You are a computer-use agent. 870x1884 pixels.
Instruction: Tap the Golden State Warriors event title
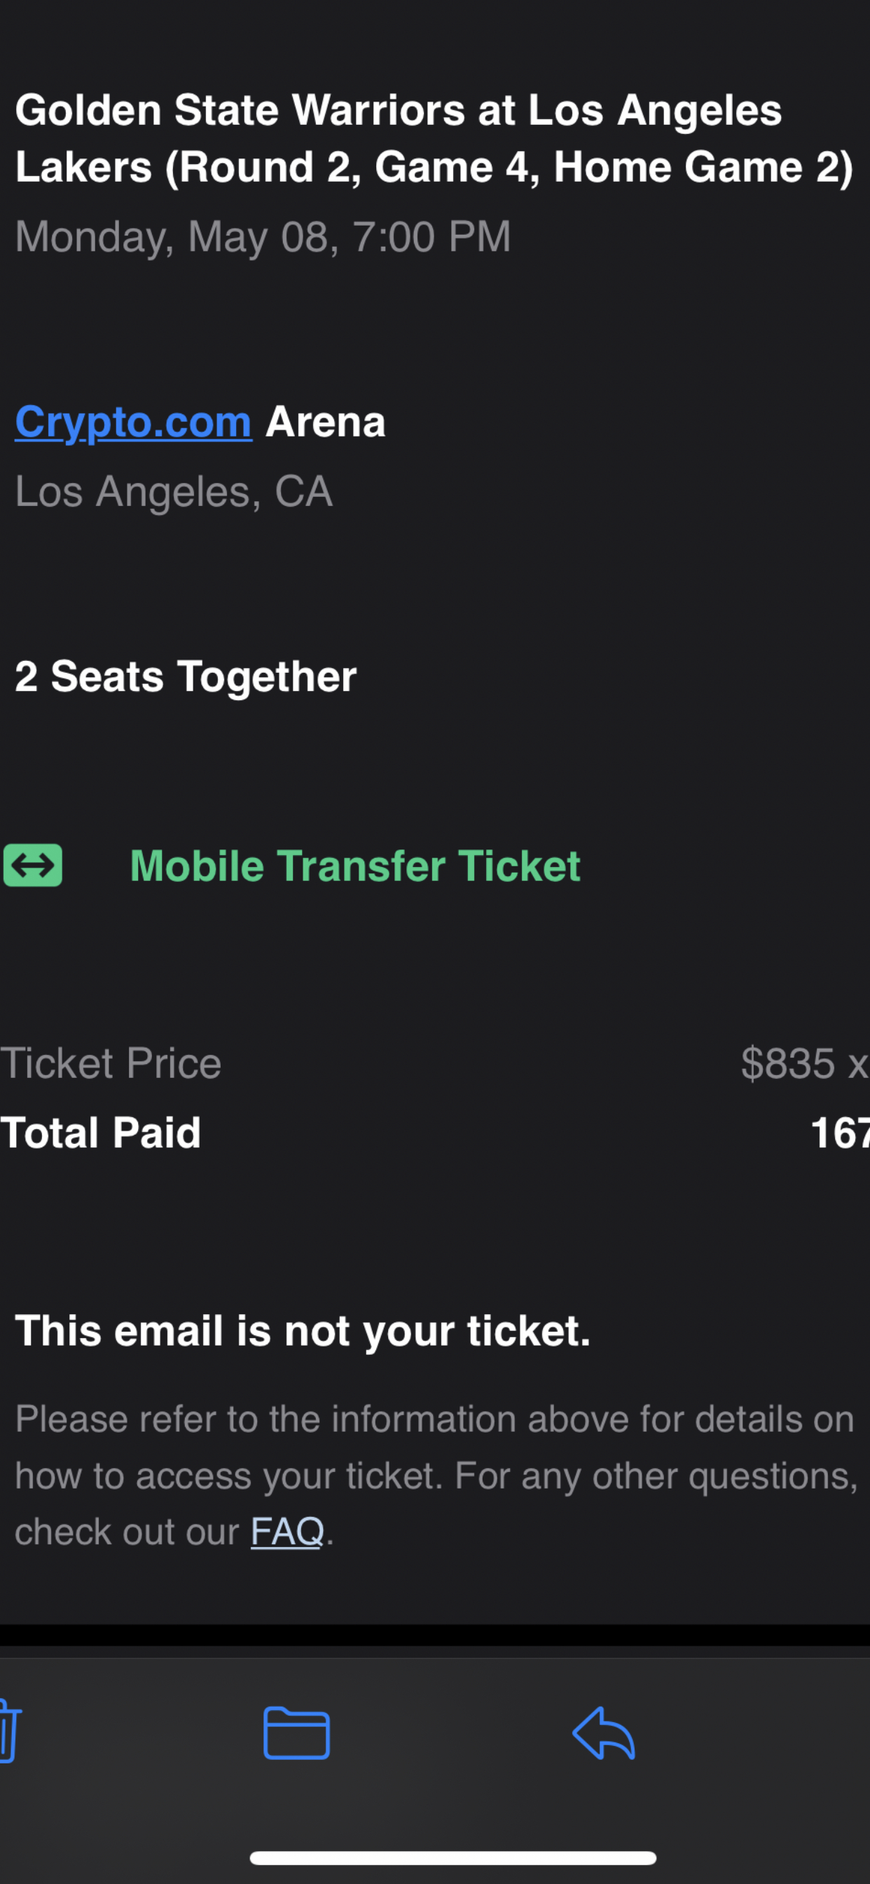pyautogui.click(x=399, y=111)
